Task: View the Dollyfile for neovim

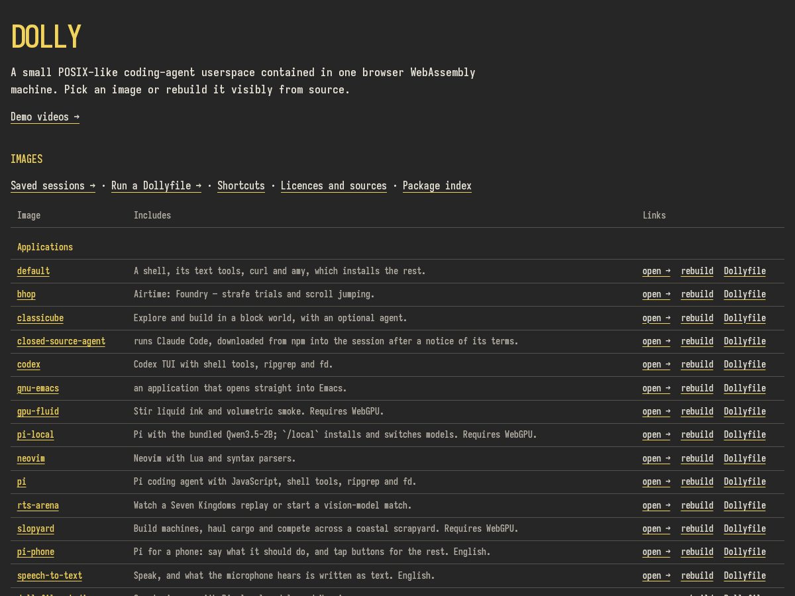Action: (x=745, y=458)
